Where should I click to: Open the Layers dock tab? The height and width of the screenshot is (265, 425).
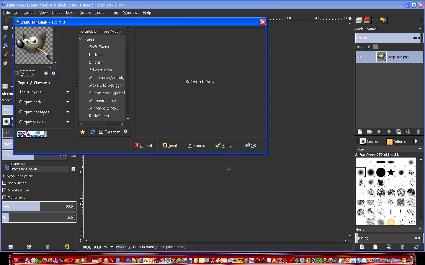pyautogui.click(x=359, y=20)
